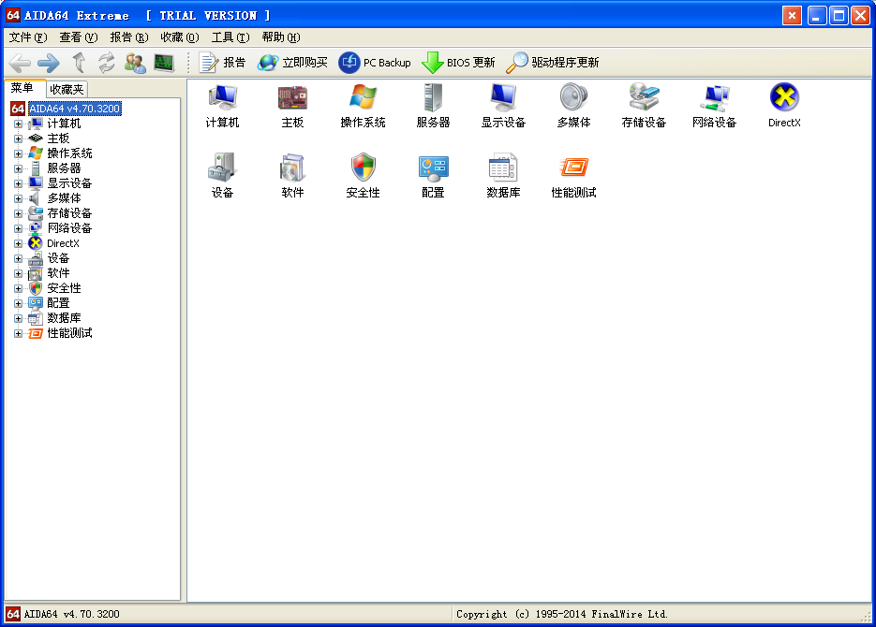876x627 pixels.
Task: Open the 配置 configuration icon in the main pane
Action: pos(433,176)
